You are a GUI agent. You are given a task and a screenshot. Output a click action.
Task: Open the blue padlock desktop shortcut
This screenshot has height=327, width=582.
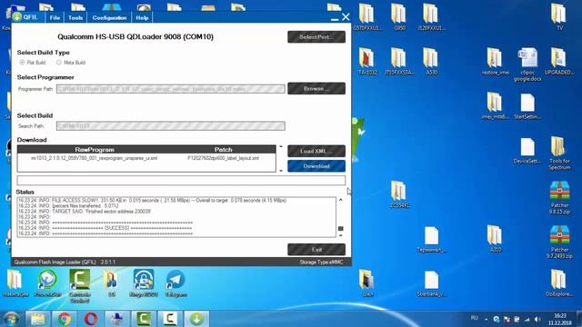tap(144, 283)
